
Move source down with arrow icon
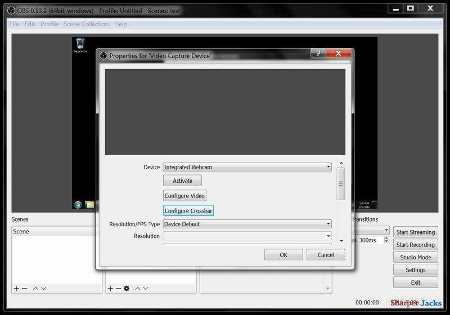[146, 289]
